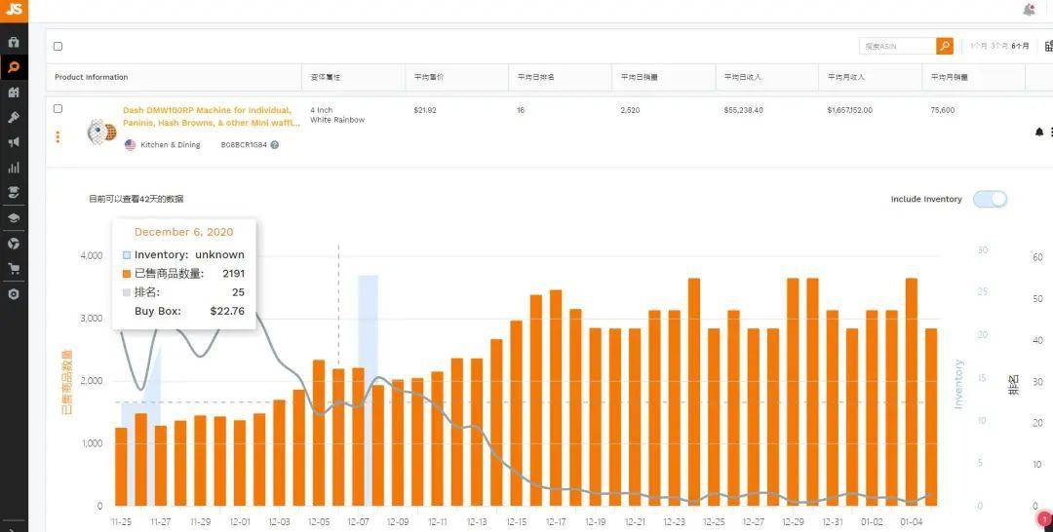
Task: Open the shopping cart icon in sidebar
Action: 14,269
